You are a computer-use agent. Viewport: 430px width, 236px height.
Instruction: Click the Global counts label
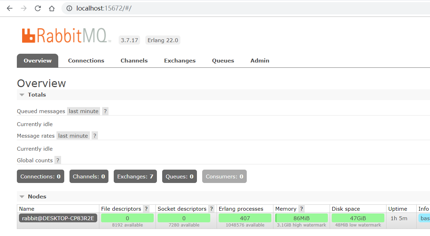tap(35, 160)
